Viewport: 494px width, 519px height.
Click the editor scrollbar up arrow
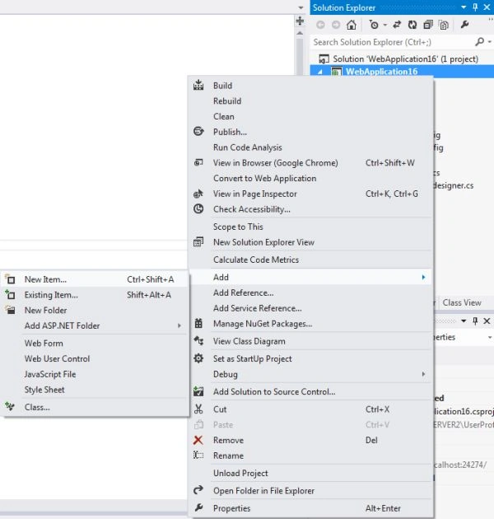pyautogui.click(x=300, y=33)
